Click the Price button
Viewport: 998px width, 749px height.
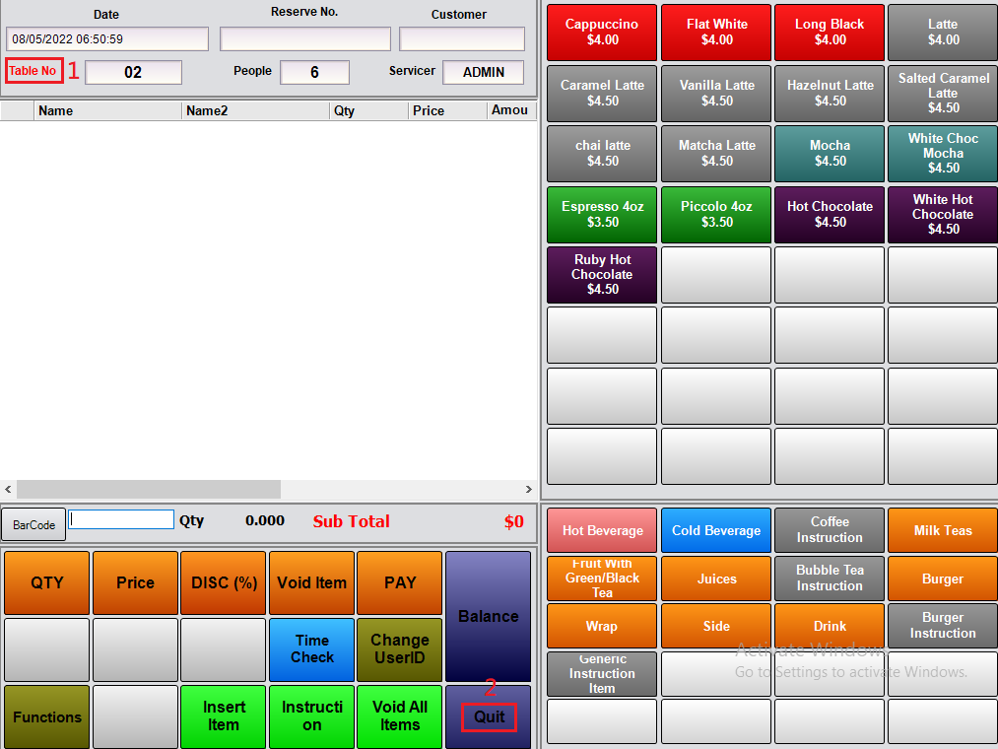135,582
